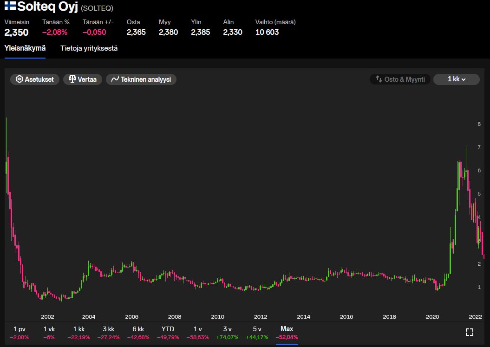Select the 1 pv time range

click(x=20, y=333)
